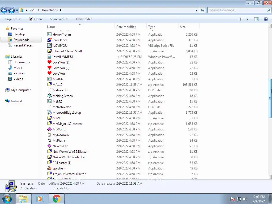Expand the VM1 breadcrumb arrow
The width and height of the screenshot is (272, 204).
pyautogui.click(x=39, y=10)
